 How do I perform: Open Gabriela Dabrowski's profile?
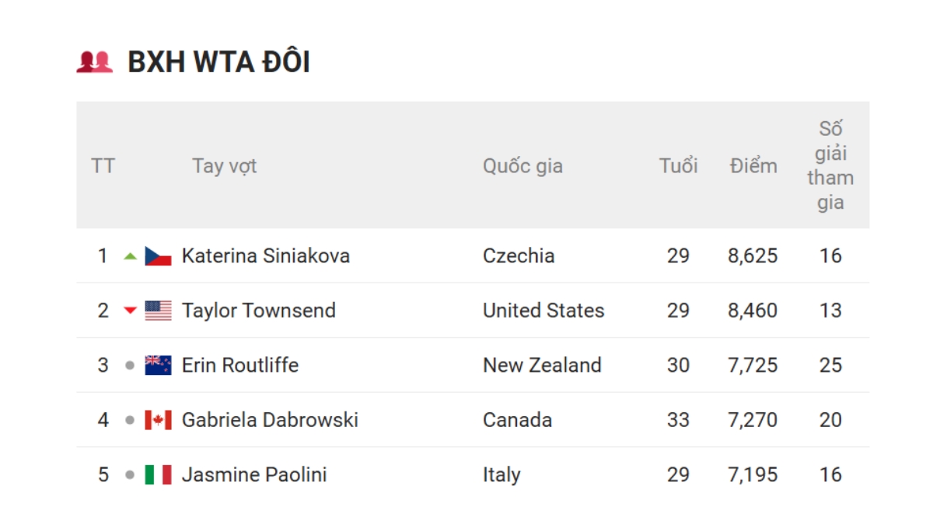(x=270, y=420)
